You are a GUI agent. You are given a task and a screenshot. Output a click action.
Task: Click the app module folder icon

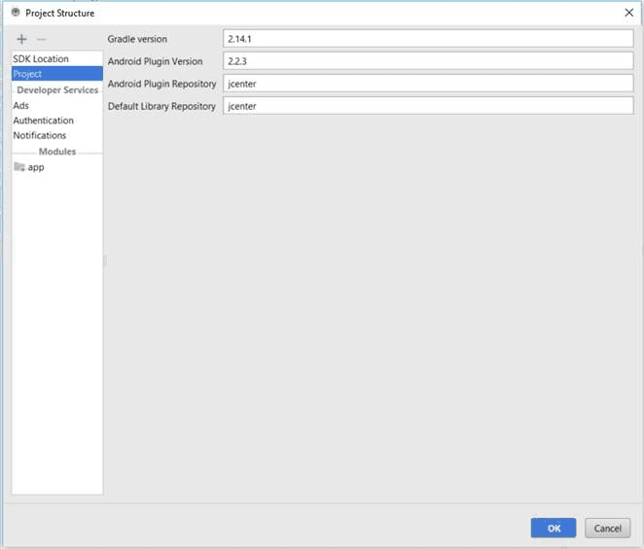click(x=19, y=166)
